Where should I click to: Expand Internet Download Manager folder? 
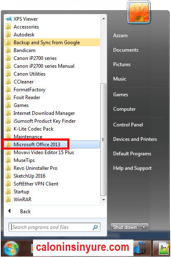(52, 113)
